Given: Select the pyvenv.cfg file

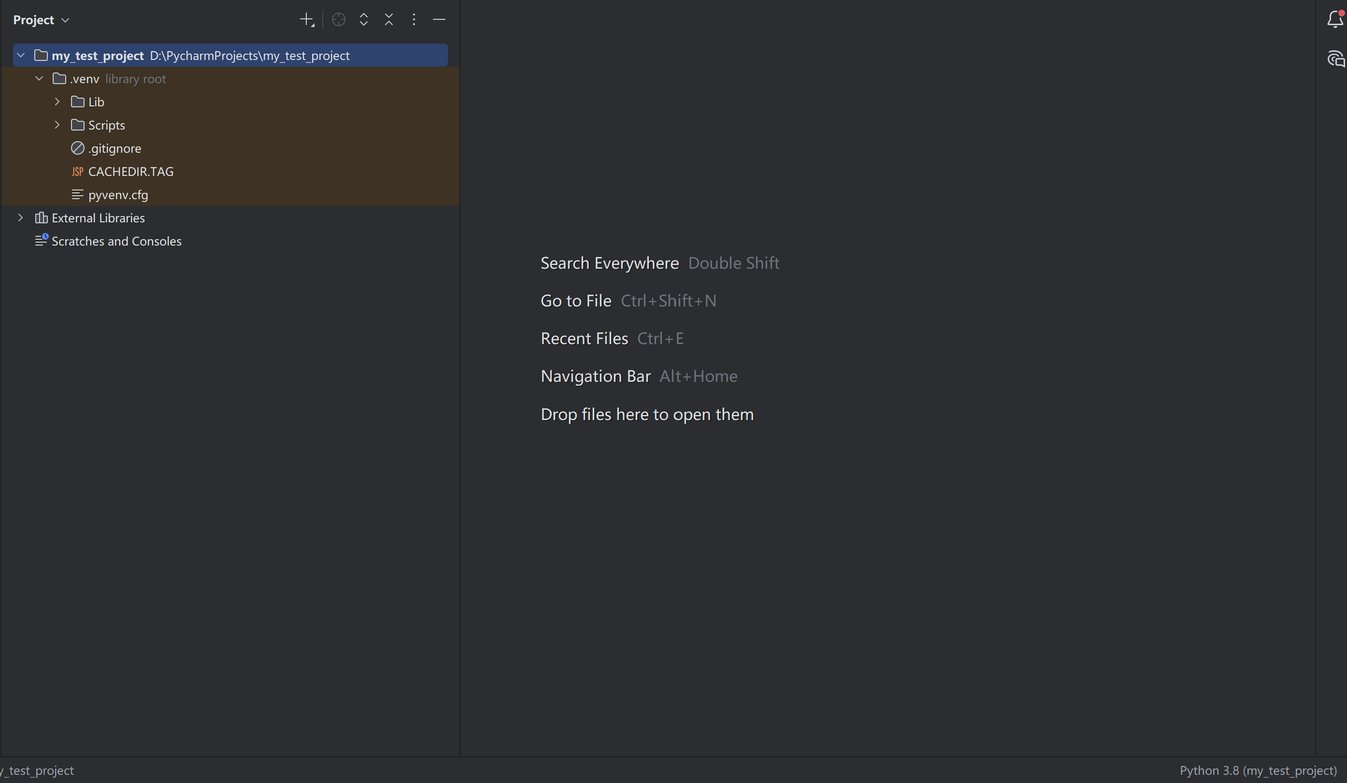Looking at the screenshot, I should (117, 195).
